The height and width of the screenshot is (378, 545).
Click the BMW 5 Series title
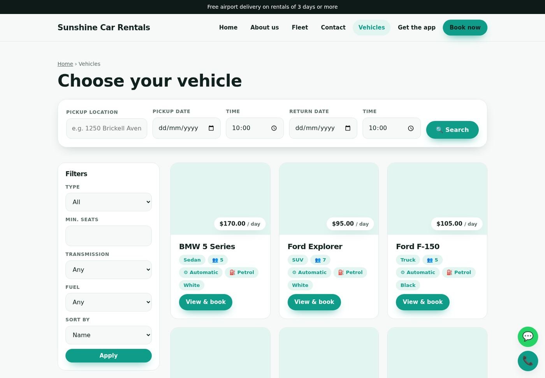coord(207,247)
